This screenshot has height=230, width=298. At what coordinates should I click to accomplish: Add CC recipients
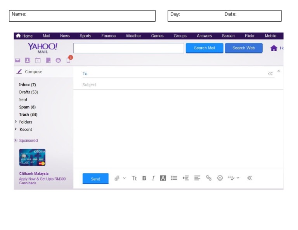tap(270, 74)
